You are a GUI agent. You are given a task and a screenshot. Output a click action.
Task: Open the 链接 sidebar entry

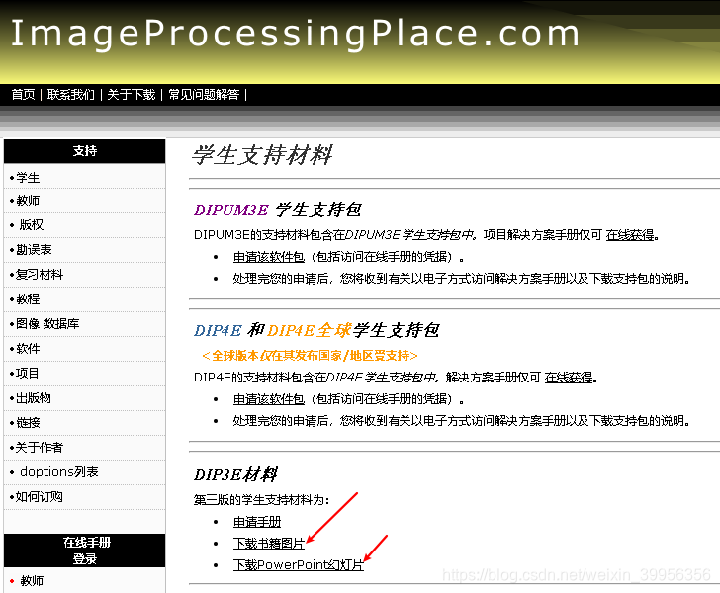click(28, 423)
